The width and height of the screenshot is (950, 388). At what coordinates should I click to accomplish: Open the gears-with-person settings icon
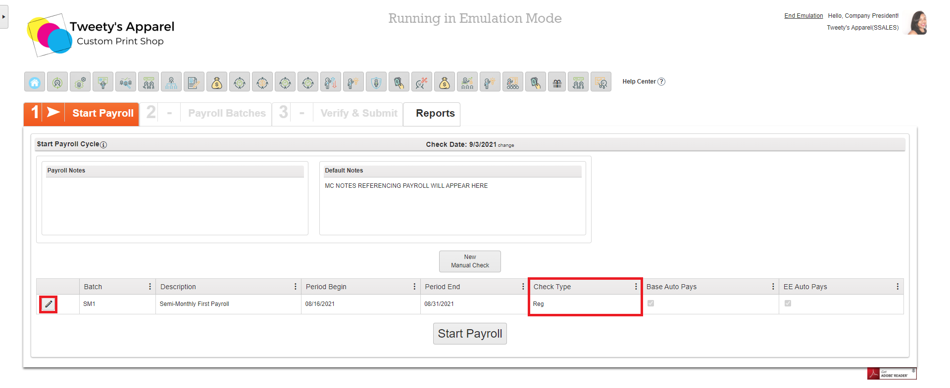point(80,82)
